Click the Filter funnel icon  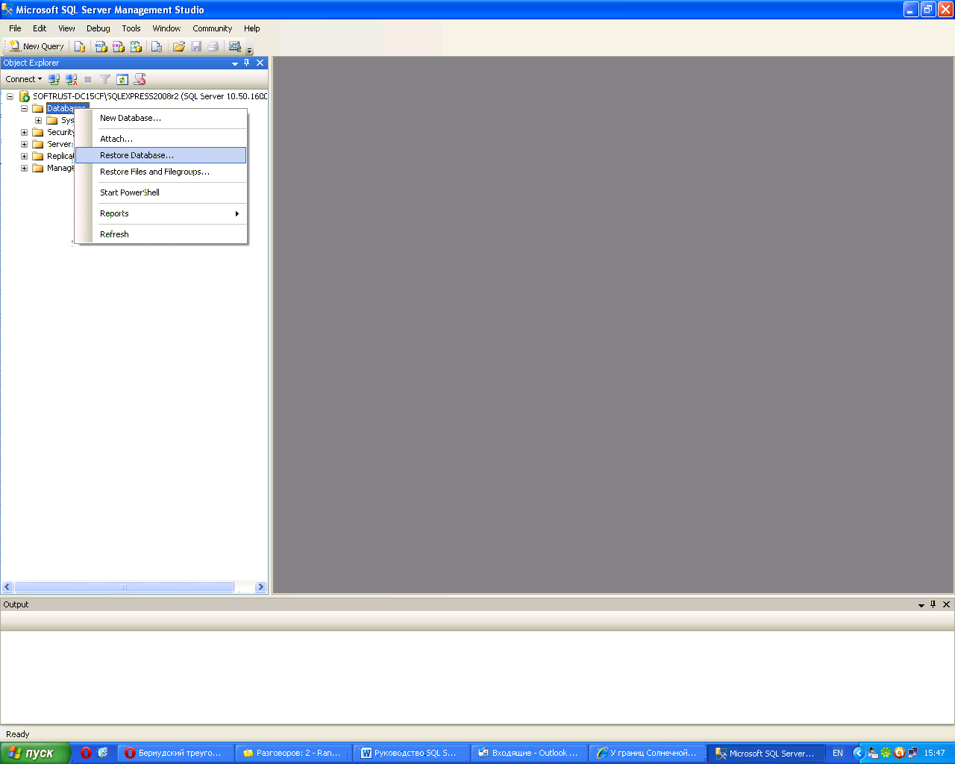(x=105, y=79)
